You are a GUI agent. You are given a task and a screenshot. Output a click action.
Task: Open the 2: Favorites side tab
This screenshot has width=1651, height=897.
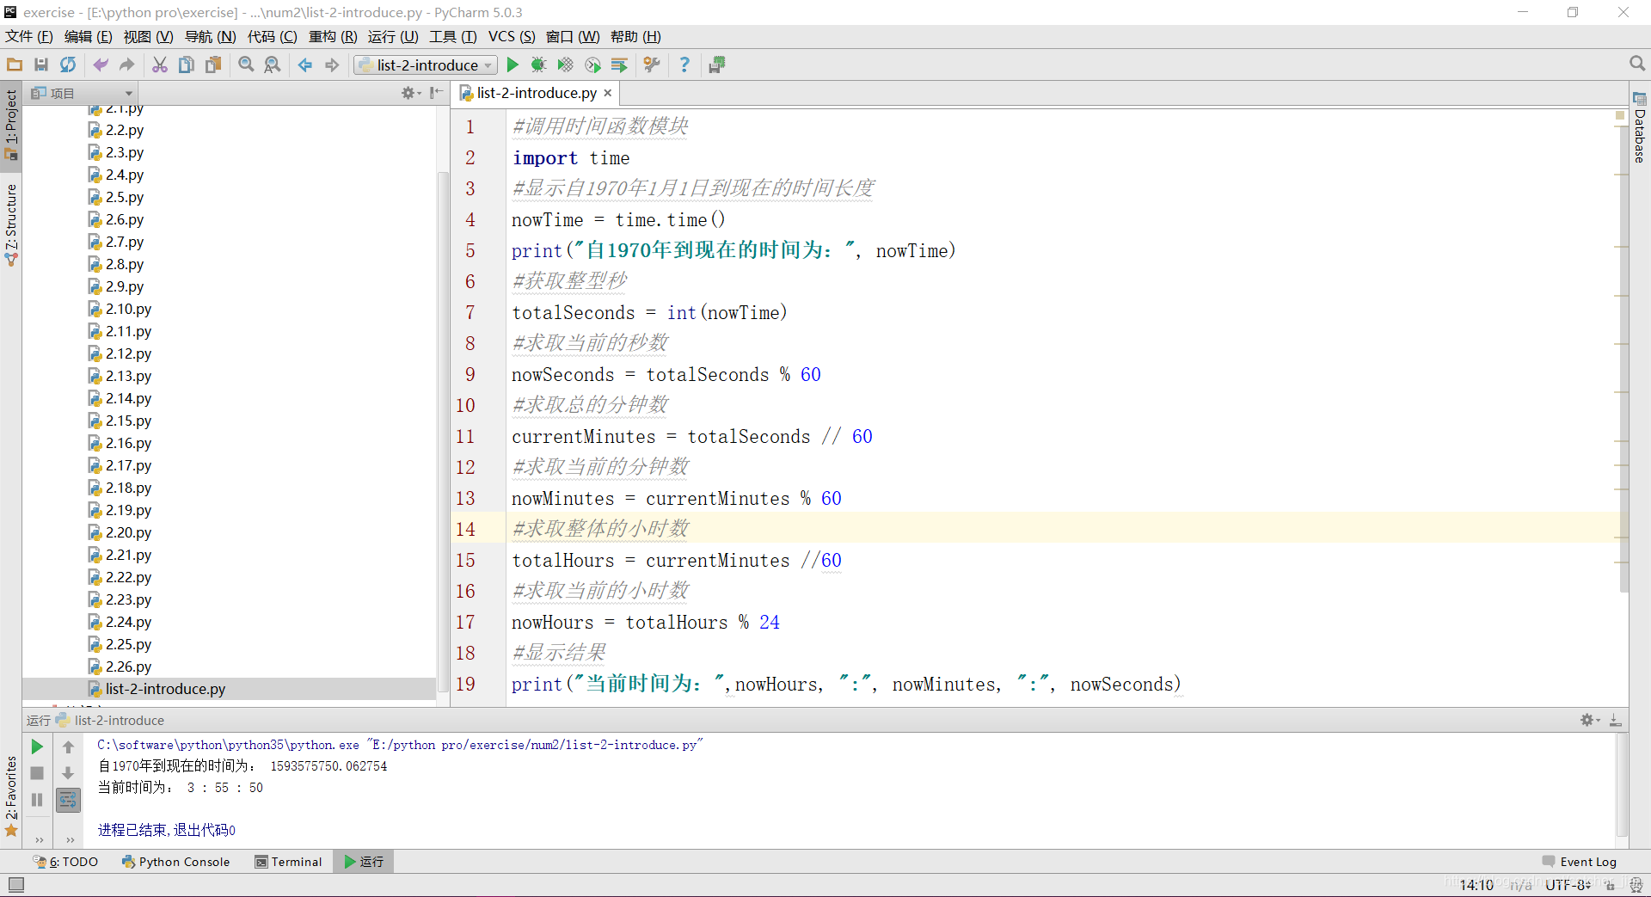click(x=11, y=796)
